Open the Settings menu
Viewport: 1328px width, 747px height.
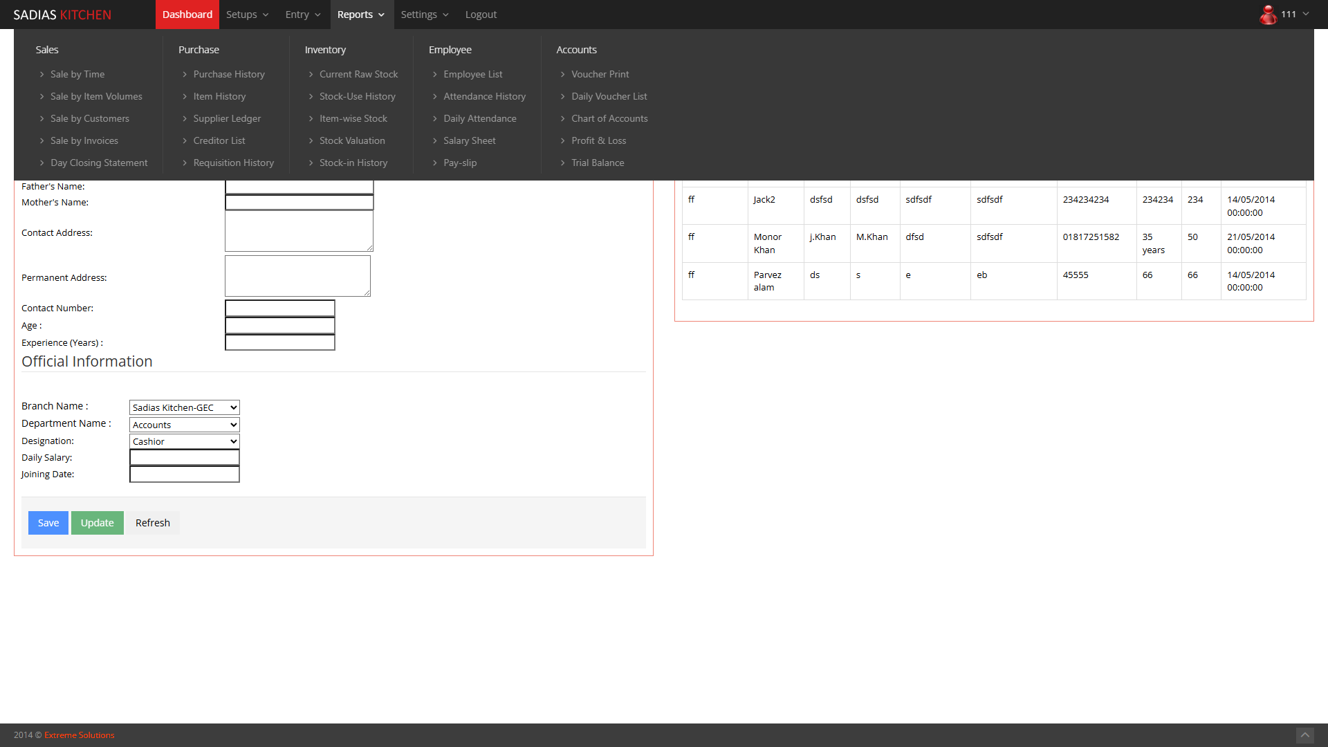425,15
